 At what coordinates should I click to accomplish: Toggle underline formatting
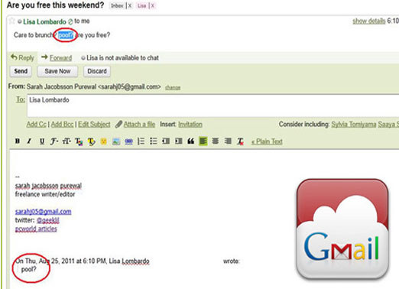click(42, 141)
